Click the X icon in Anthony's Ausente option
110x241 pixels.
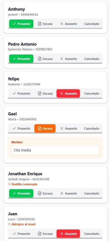point(62,24)
